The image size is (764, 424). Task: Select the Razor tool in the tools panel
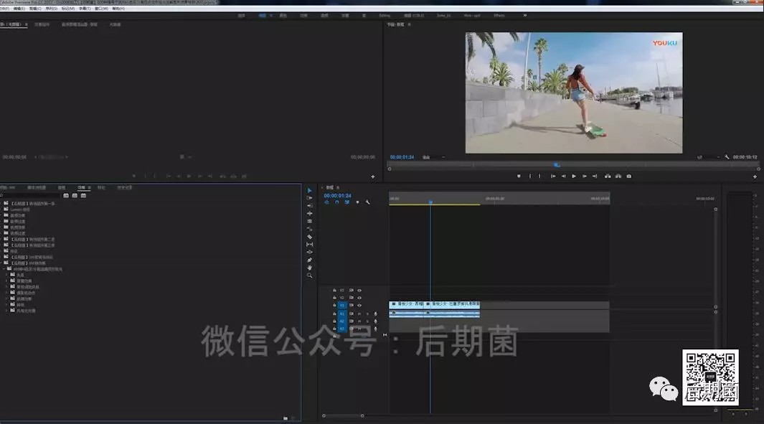click(x=309, y=237)
